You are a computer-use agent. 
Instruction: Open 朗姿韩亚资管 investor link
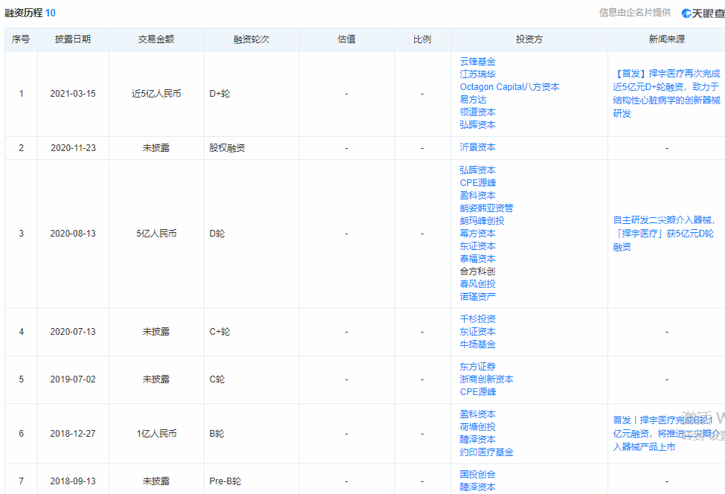[x=486, y=208]
